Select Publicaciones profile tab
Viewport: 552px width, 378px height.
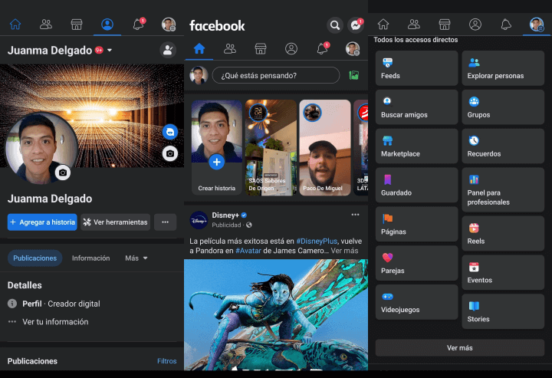[34, 258]
